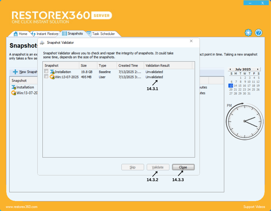Select the Baseline type cell
Screen dimensions: 271x211
tap(105, 72)
